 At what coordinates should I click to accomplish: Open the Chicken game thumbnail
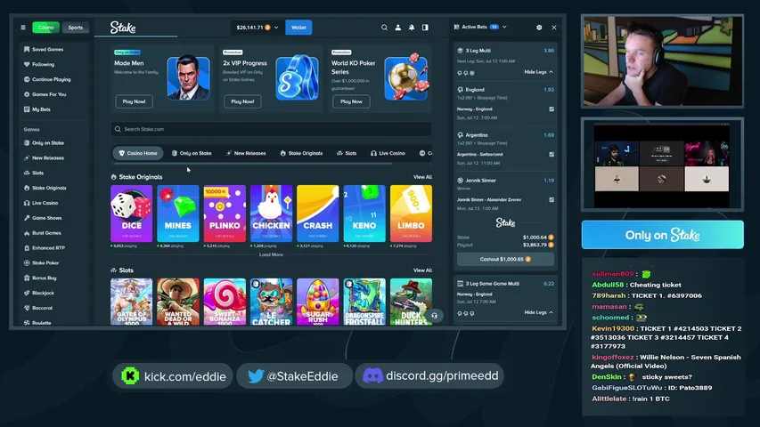(271, 213)
